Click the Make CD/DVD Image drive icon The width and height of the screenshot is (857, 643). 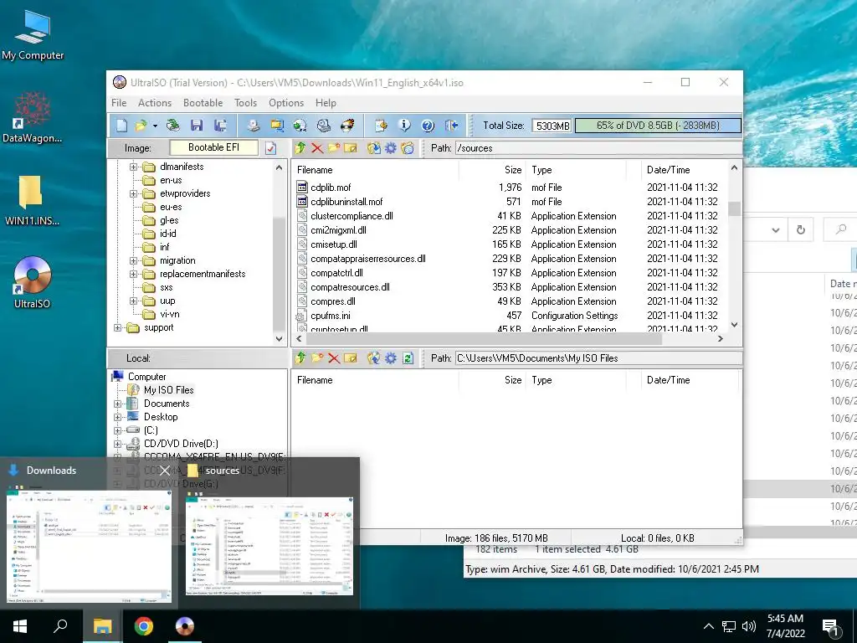tap(253, 126)
